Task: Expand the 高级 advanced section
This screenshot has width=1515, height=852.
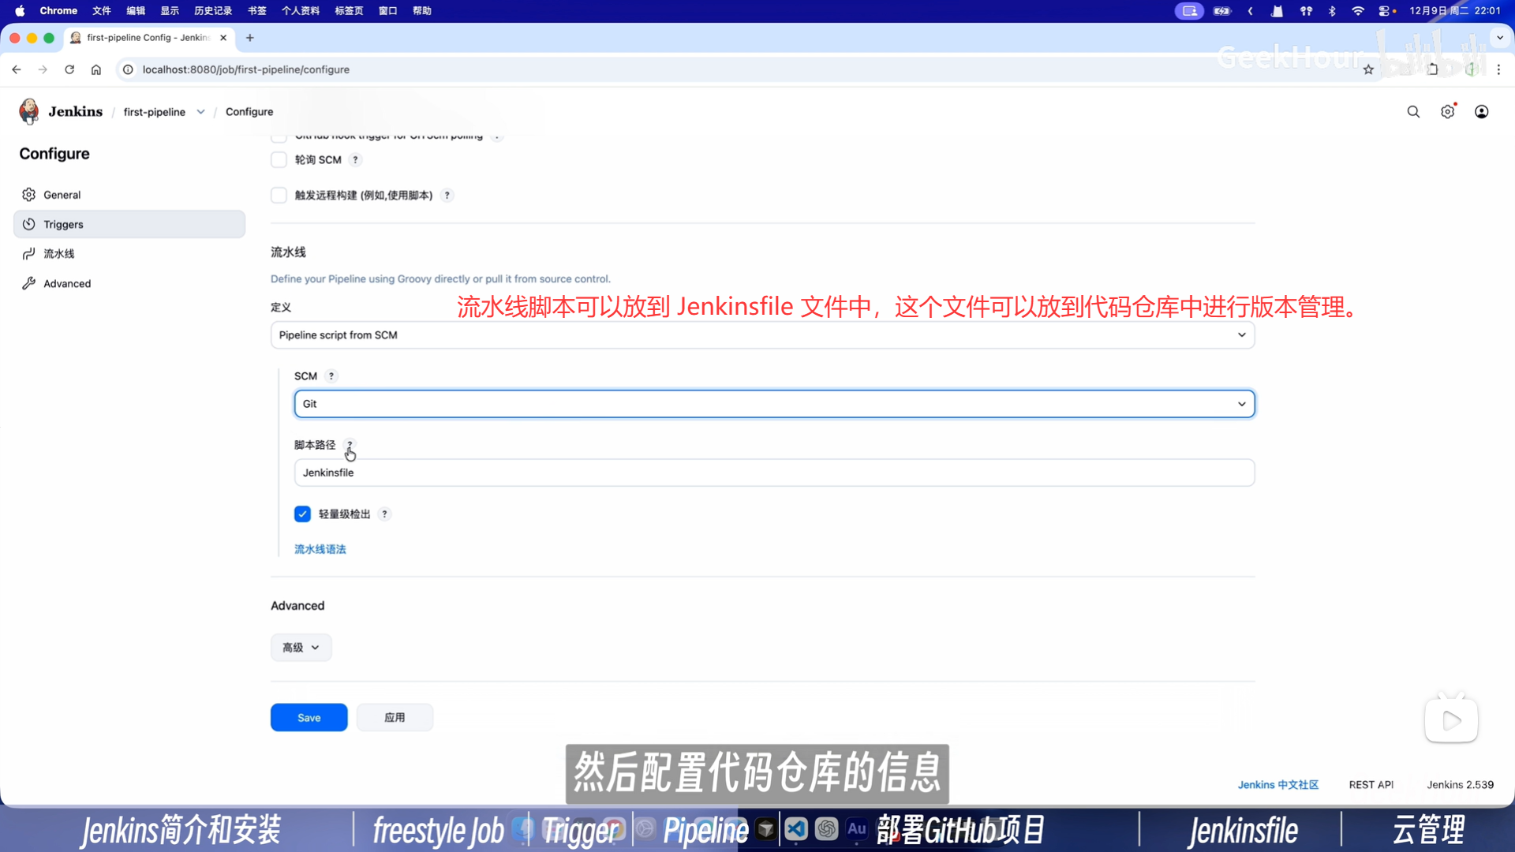Action: pyautogui.click(x=301, y=648)
